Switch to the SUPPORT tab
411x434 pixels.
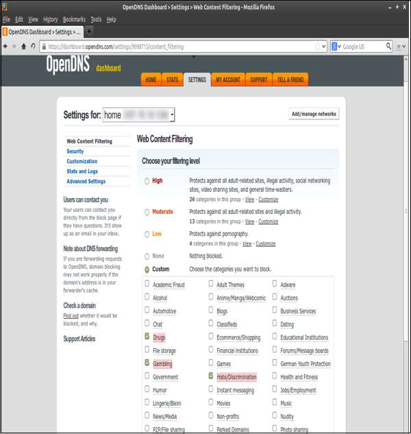259,80
